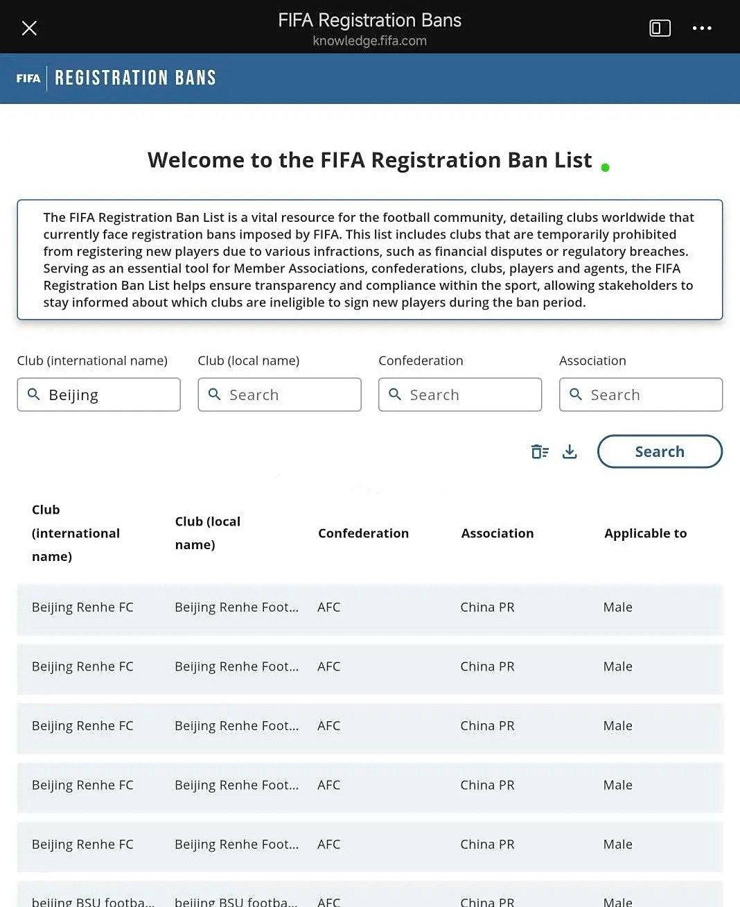Viewport: 740px width, 907px height.
Task: Close the in-app browser with the X icon
Action: coord(29,28)
